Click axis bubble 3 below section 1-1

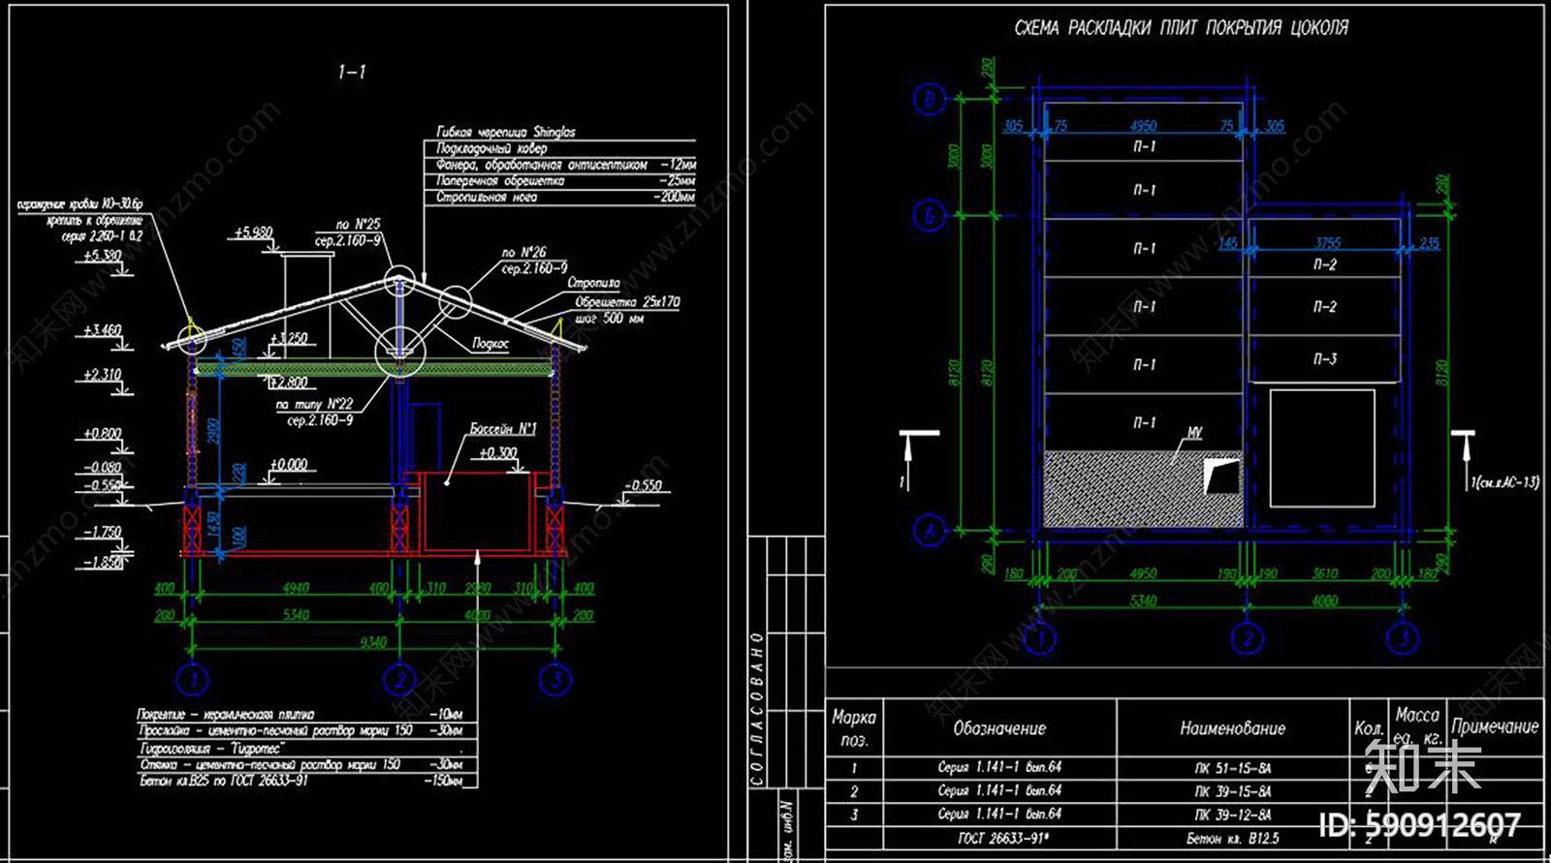tap(555, 680)
